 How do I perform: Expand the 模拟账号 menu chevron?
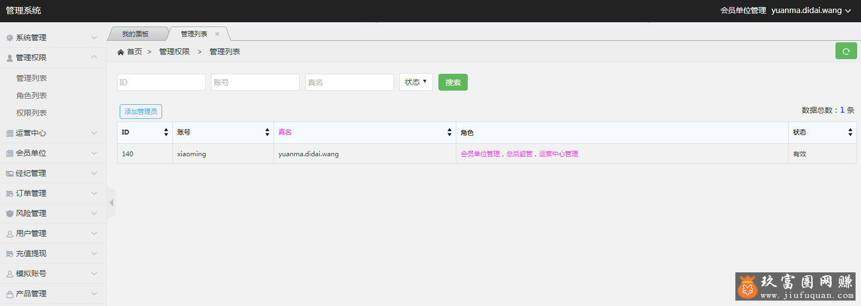coord(94,273)
